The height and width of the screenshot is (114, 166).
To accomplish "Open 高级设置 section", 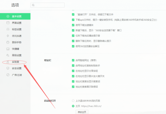I will point(15,55).
